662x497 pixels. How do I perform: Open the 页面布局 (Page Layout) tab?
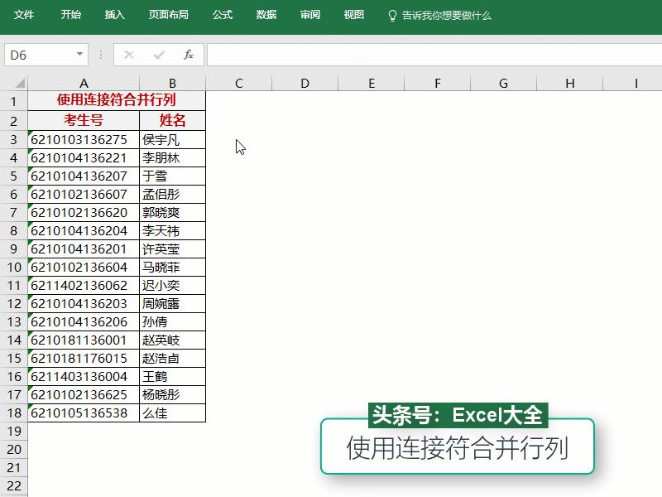166,14
